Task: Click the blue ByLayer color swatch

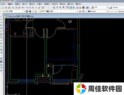Action: pyautogui.click(x=89, y=11)
